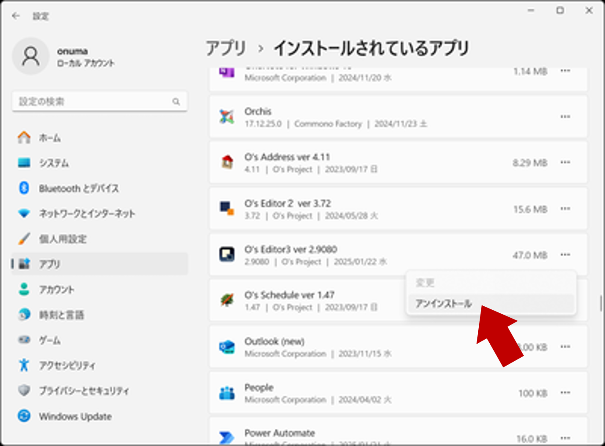
Task: Click the People app icon
Action: tap(227, 393)
